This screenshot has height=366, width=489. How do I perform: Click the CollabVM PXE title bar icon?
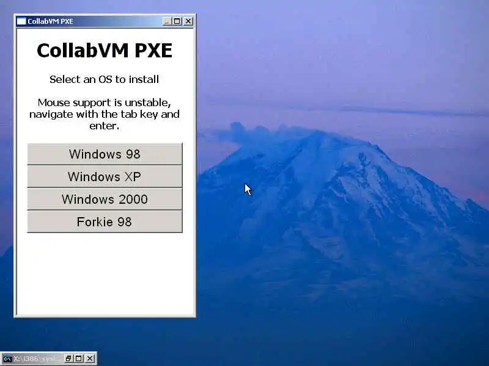(x=21, y=21)
